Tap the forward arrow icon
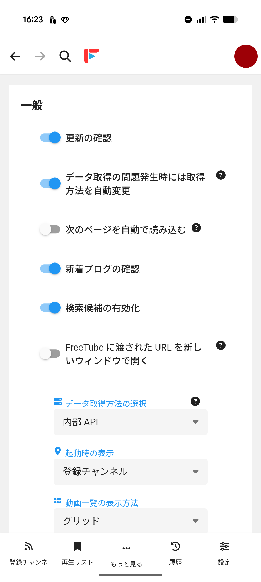This screenshot has width=261, height=582. click(40, 56)
